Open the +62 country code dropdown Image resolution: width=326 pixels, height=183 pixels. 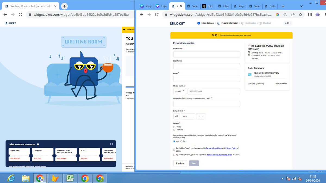pos(180,91)
